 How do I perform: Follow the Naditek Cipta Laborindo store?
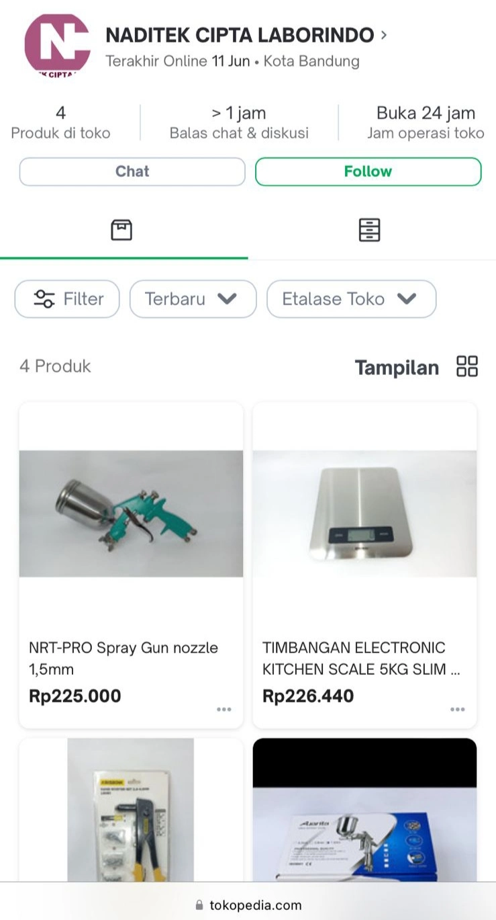tap(368, 171)
